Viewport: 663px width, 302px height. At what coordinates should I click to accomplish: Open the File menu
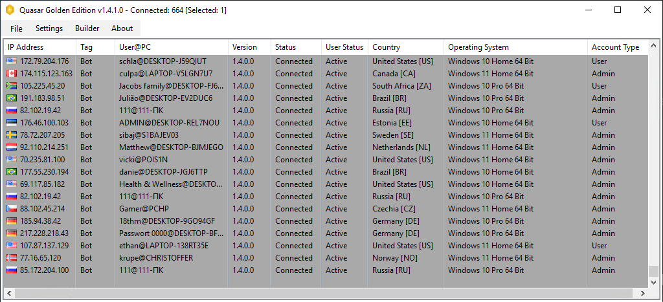click(x=16, y=28)
